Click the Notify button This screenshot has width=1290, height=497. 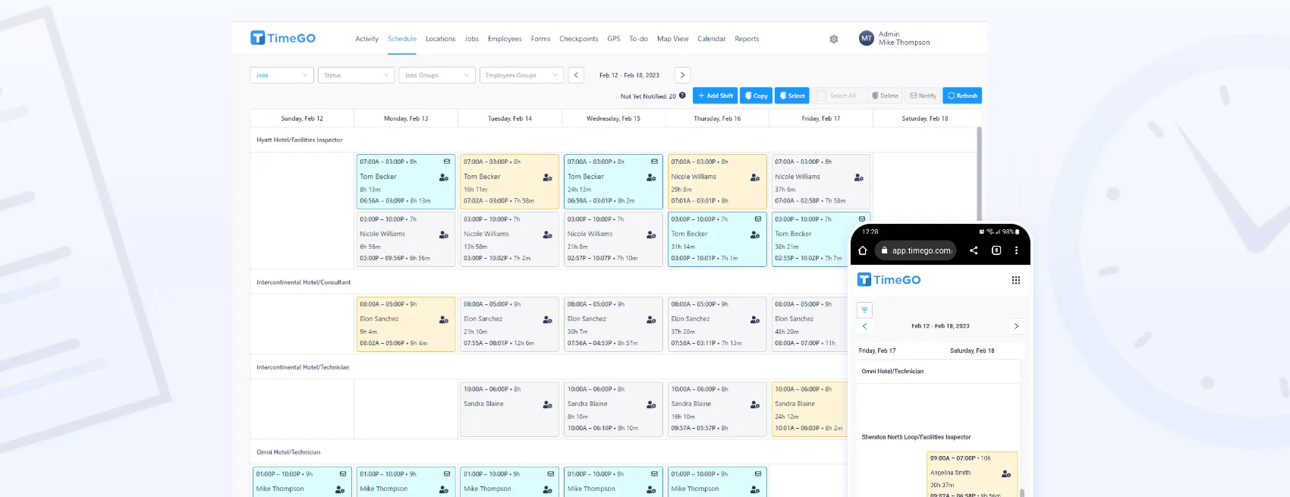tap(923, 96)
